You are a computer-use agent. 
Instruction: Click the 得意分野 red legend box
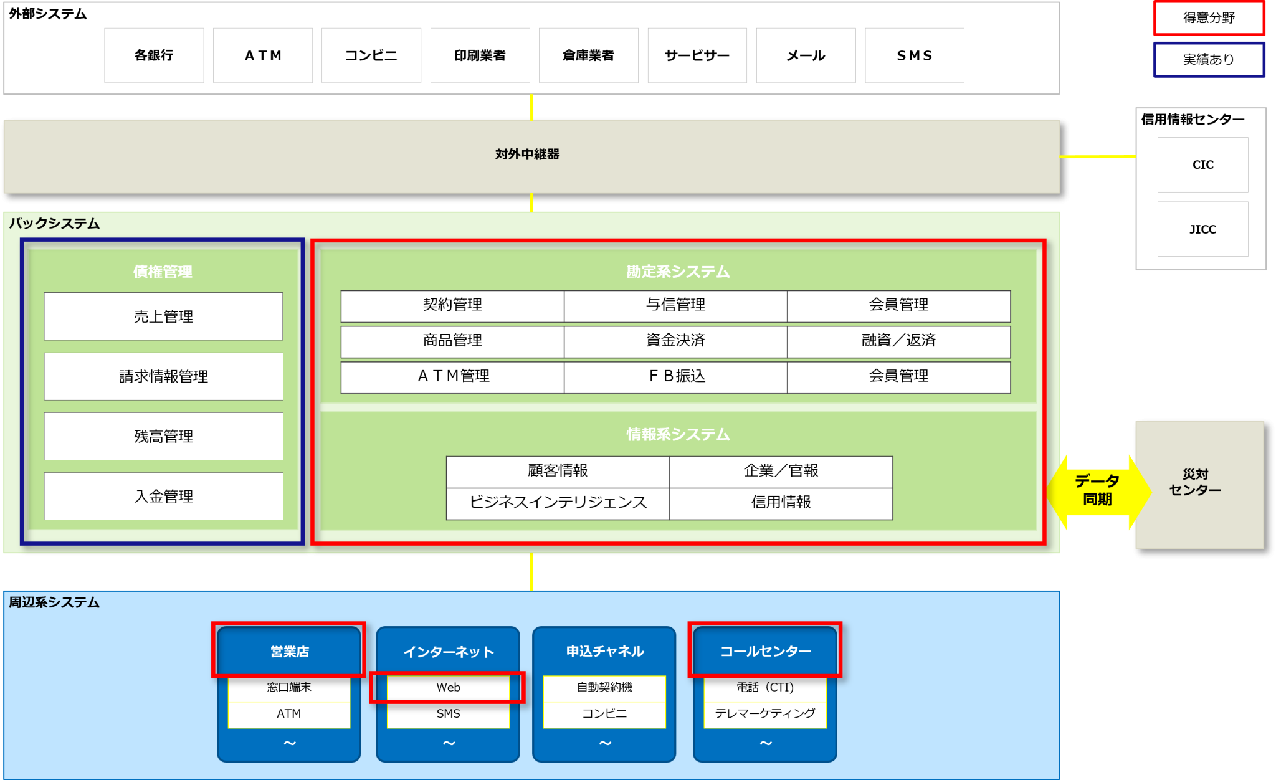(x=1209, y=18)
